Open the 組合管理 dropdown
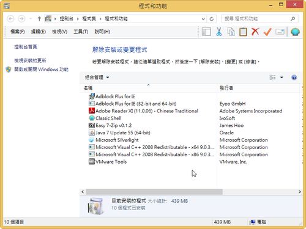The width and height of the screenshot is (306, 229). [97, 78]
